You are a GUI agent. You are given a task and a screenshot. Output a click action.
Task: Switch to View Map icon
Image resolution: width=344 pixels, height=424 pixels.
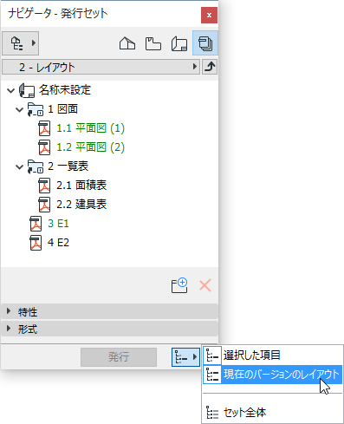click(x=153, y=43)
